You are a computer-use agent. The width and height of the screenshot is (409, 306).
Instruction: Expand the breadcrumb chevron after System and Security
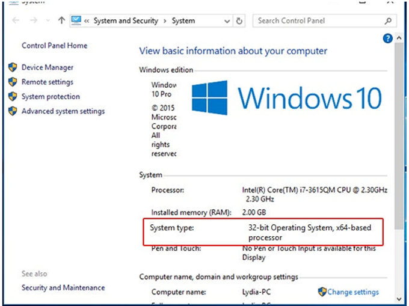165,21
